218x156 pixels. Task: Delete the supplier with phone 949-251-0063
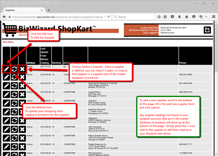[22, 77]
